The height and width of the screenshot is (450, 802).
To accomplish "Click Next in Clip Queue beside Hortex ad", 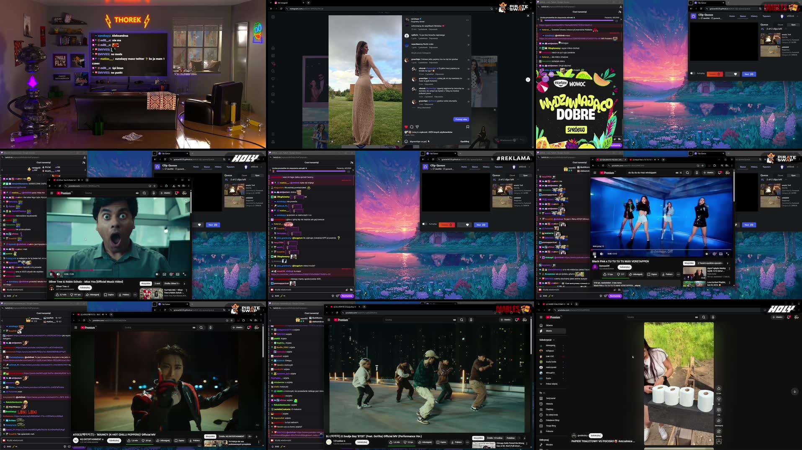I will 749,74.
